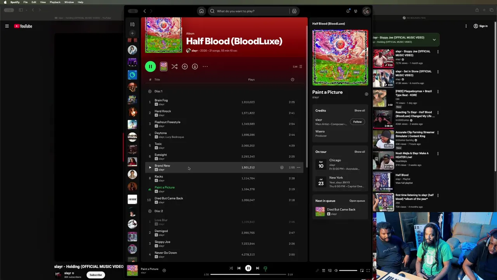This screenshot has width=497, height=280.
Task: Sort the track list by Title column
Action: pyautogui.click(x=157, y=80)
